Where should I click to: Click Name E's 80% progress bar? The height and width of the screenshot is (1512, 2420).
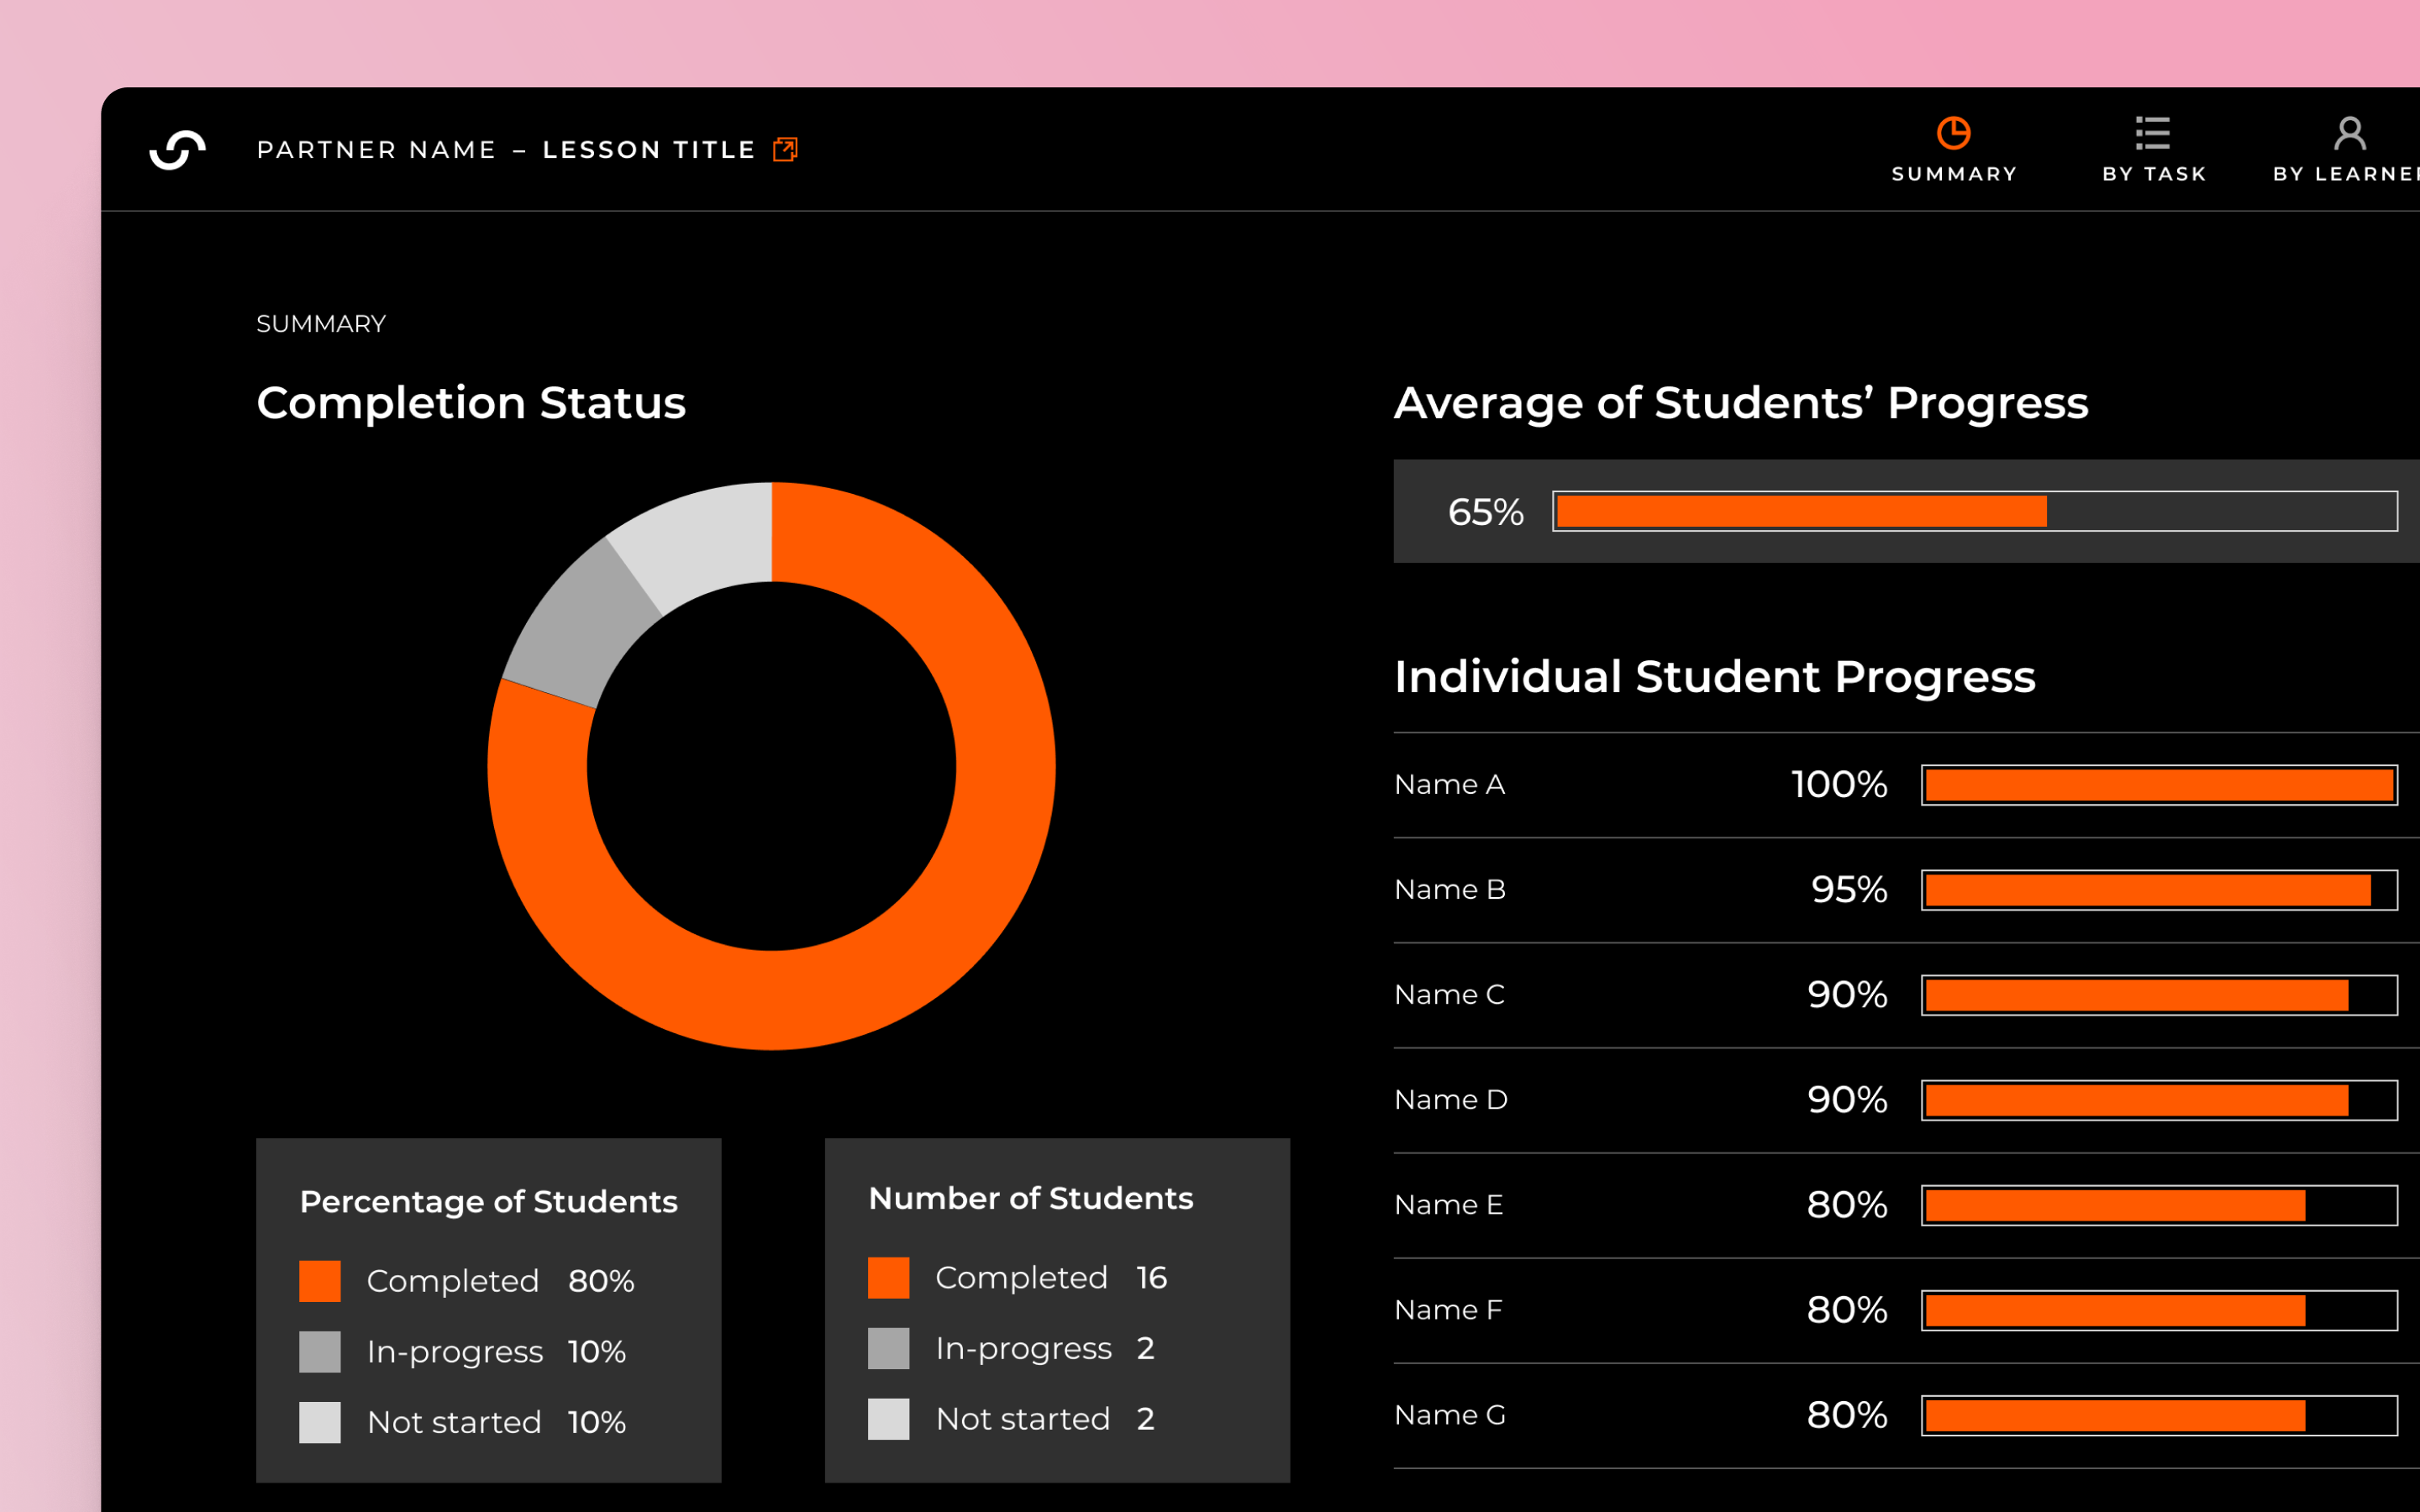tap(2159, 1205)
